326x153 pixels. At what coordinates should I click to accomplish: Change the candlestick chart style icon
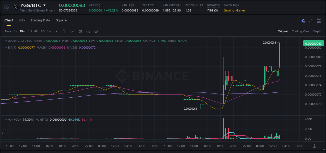pyautogui.click(x=80, y=31)
